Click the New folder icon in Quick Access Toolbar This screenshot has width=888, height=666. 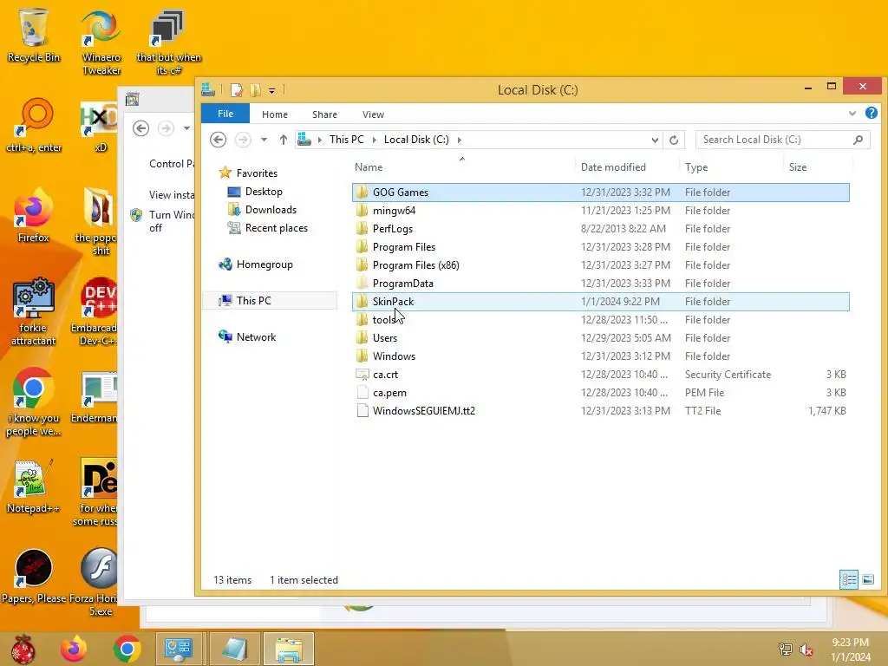coord(256,90)
